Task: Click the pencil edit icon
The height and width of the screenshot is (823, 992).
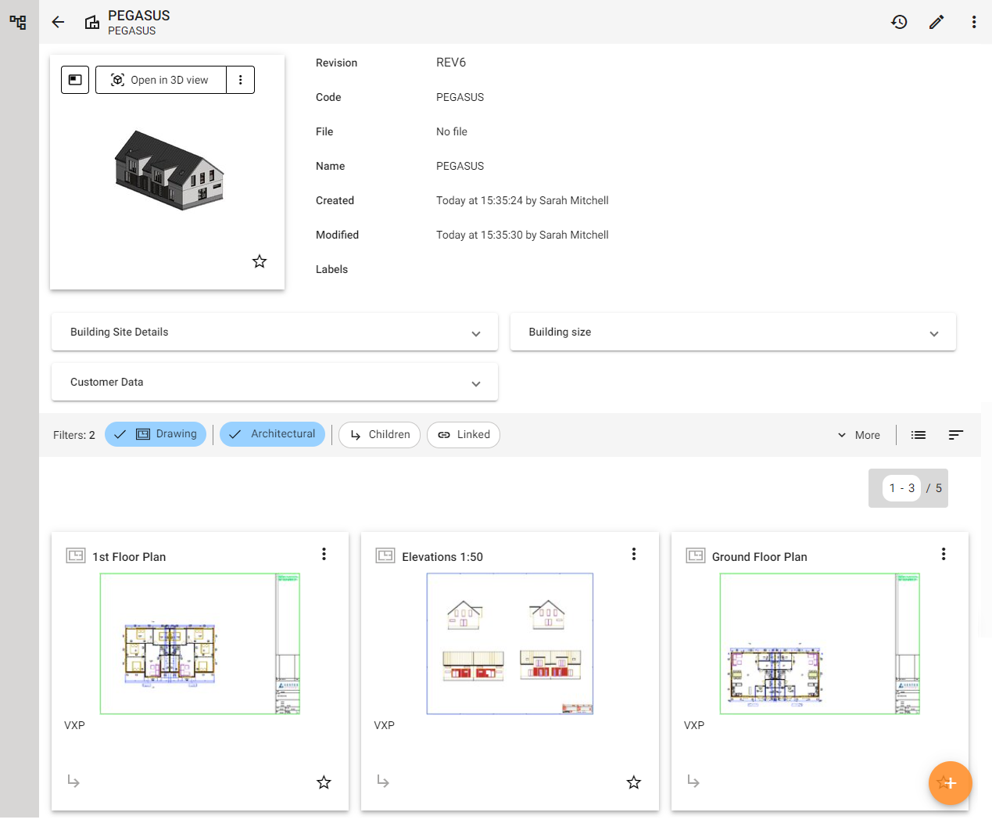Action: (x=936, y=22)
